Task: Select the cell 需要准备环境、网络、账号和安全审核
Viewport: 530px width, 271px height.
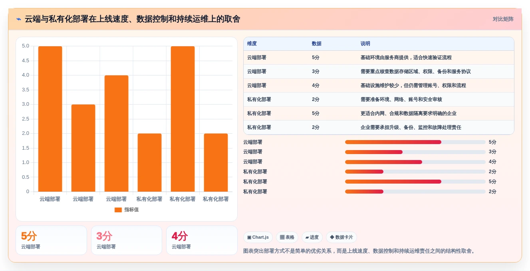Action: (401, 99)
